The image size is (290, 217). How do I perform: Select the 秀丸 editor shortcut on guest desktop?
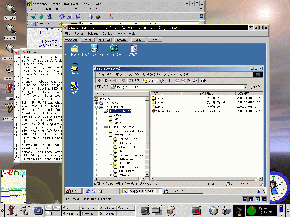[x=75, y=88]
